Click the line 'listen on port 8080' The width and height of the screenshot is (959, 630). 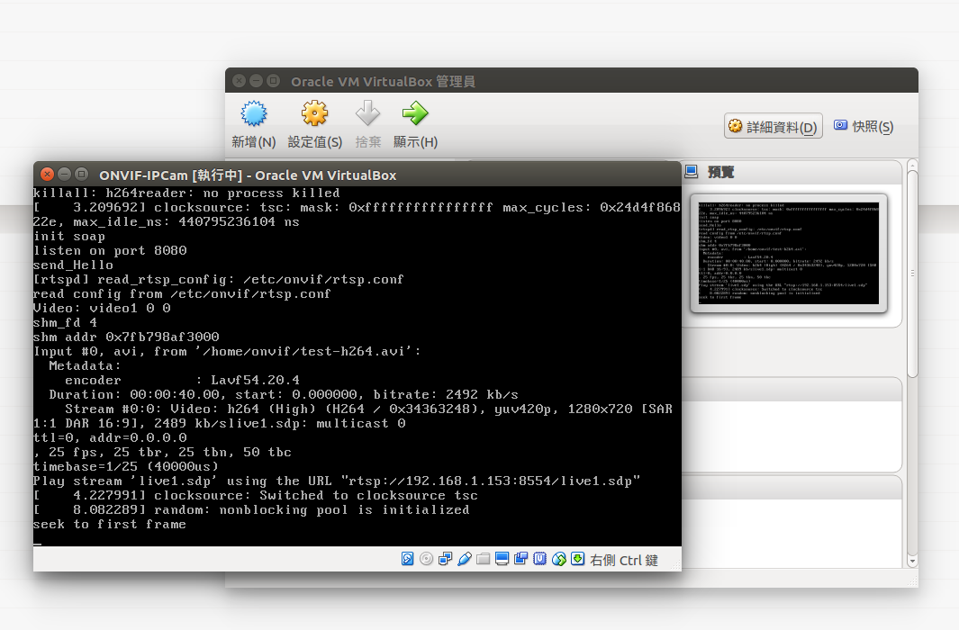tap(110, 250)
